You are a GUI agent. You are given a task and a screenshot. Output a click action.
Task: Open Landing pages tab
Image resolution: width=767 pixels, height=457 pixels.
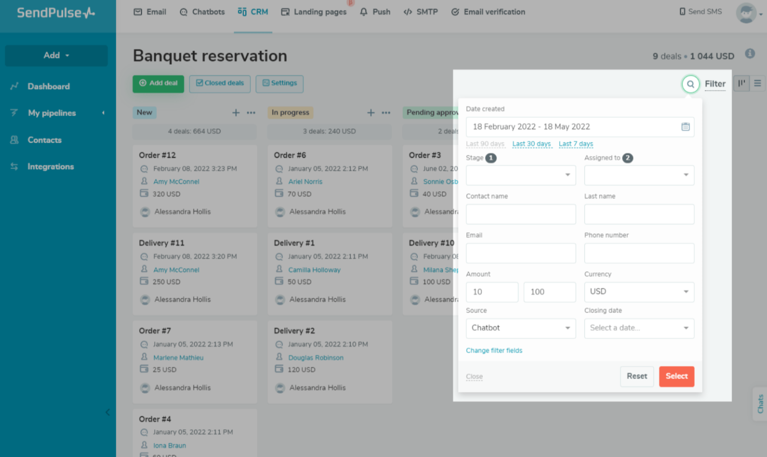pyautogui.click(x=314, y=12)
